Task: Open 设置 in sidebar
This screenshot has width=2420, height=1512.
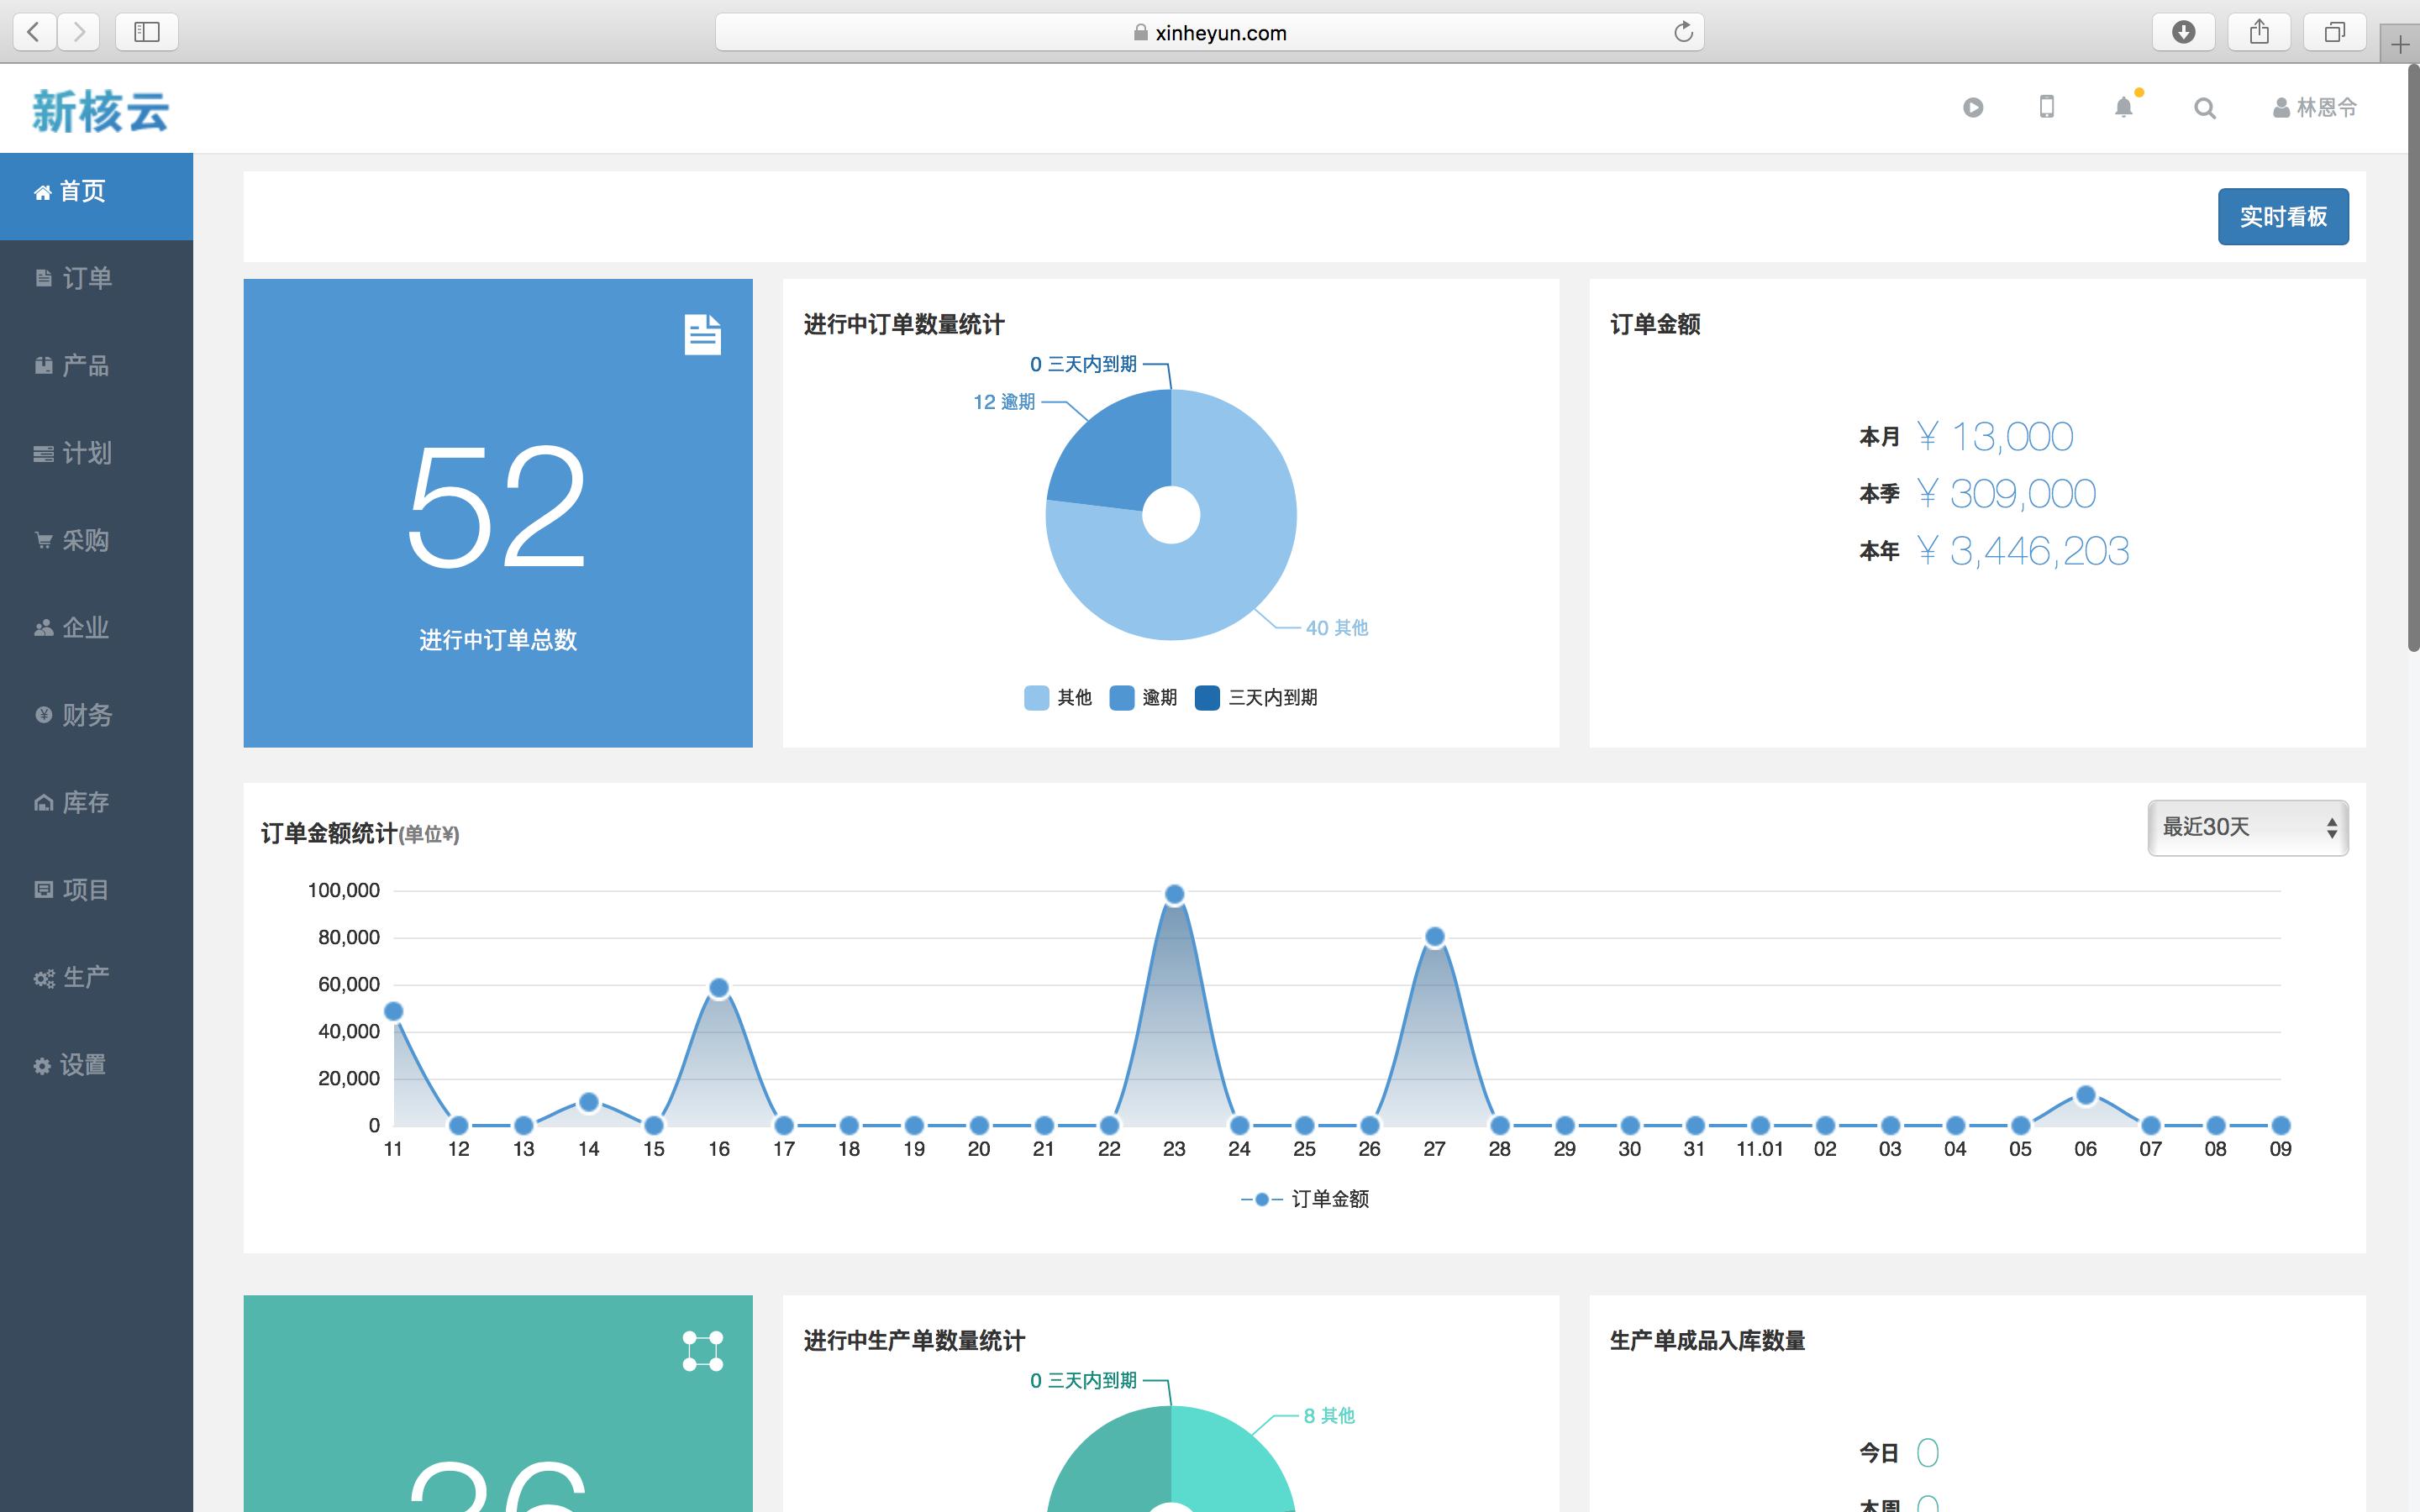Action: [96, 1065]
